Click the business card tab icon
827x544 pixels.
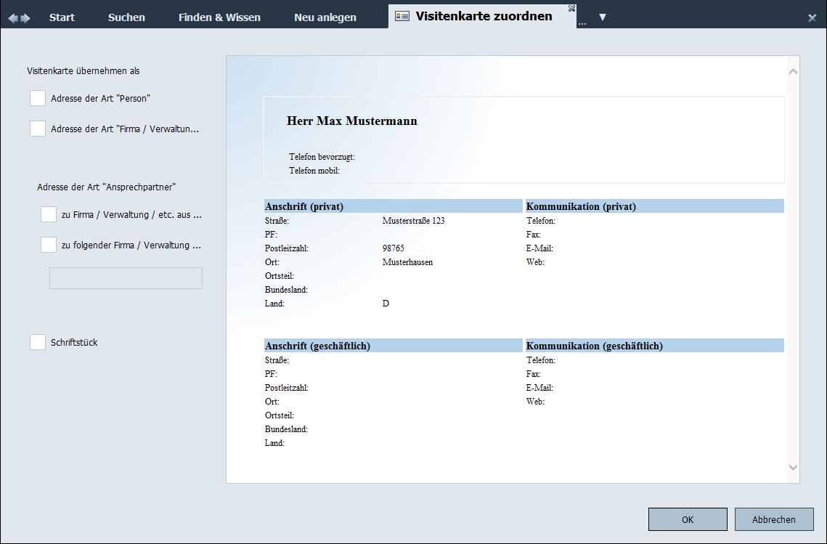point(402,16)
